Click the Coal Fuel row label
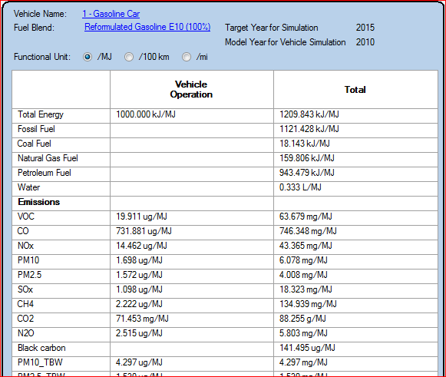446x377 pixels. 34,144
